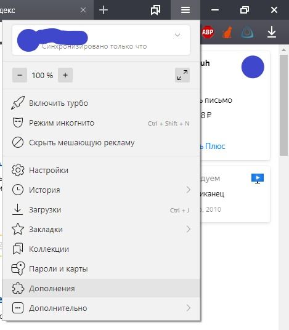289x330 pixels.
Task: Expand account sync profile chevron
Action: click(x=177, y=35)
